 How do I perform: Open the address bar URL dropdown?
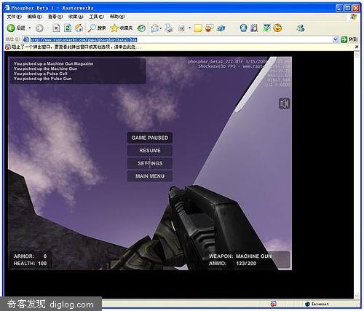[335, 39]
